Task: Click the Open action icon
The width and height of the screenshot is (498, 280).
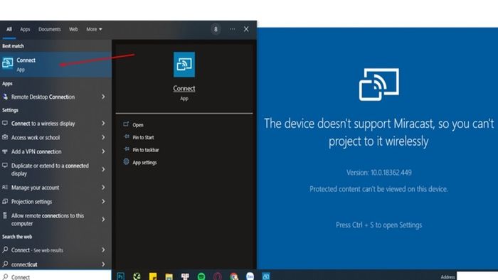Action: tap(126, 124)
